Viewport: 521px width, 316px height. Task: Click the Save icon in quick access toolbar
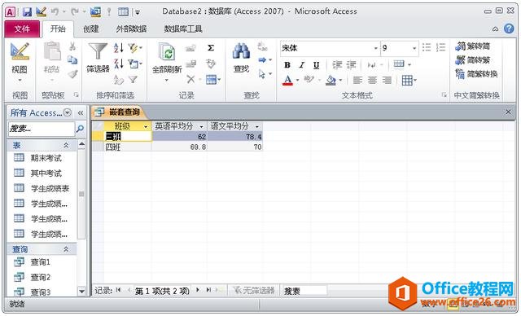tap(27, 12)
